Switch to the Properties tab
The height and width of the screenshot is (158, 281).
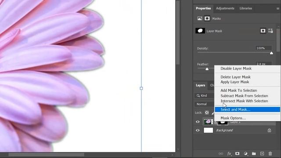[x=203, y=8]
